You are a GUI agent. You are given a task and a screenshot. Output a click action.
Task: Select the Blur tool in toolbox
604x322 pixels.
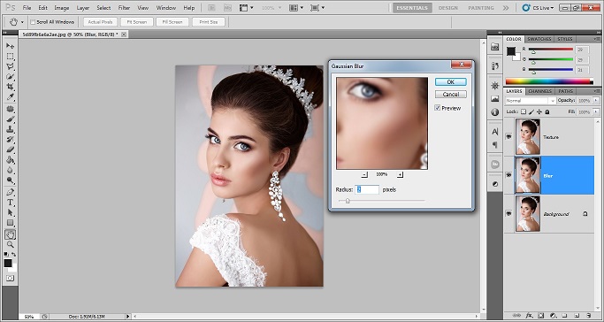(10, 170)
